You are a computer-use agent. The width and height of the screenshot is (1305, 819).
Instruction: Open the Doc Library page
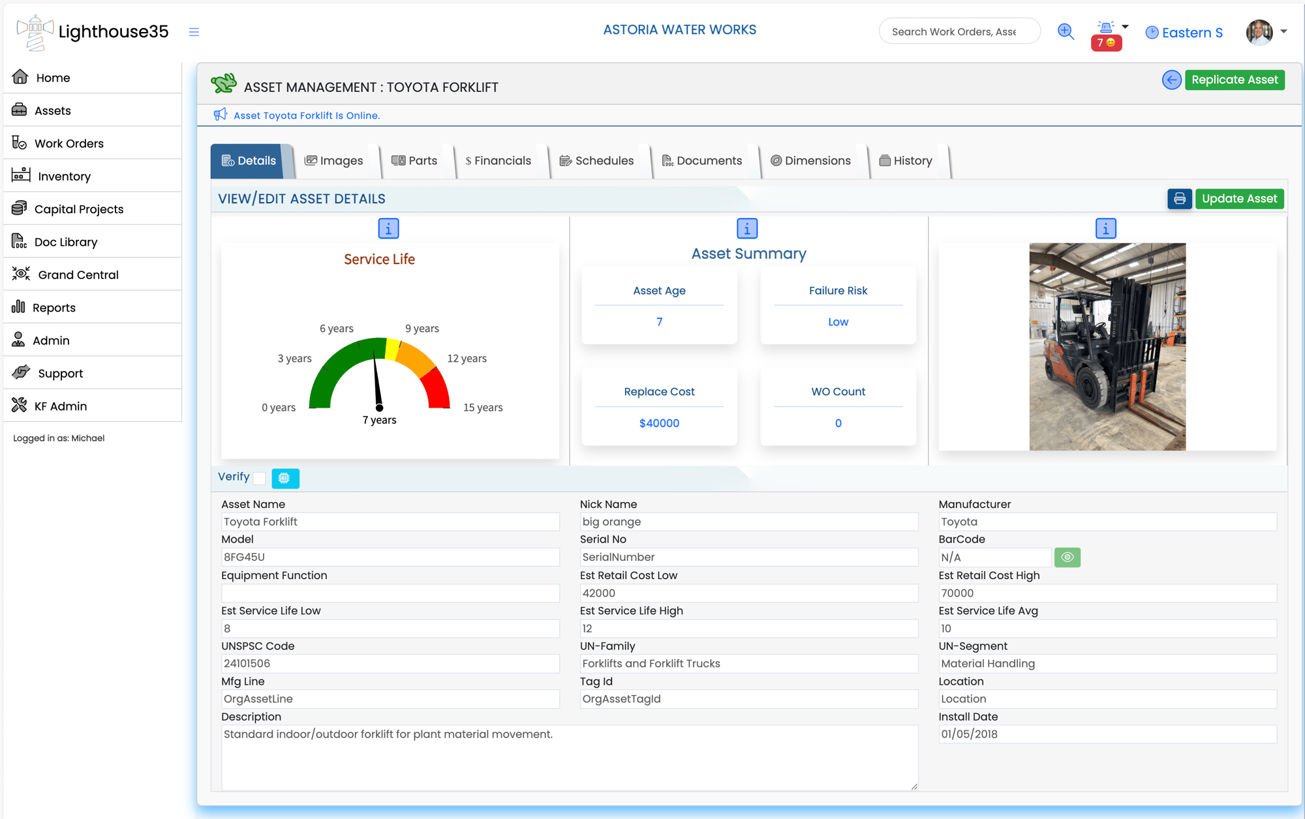92,242
